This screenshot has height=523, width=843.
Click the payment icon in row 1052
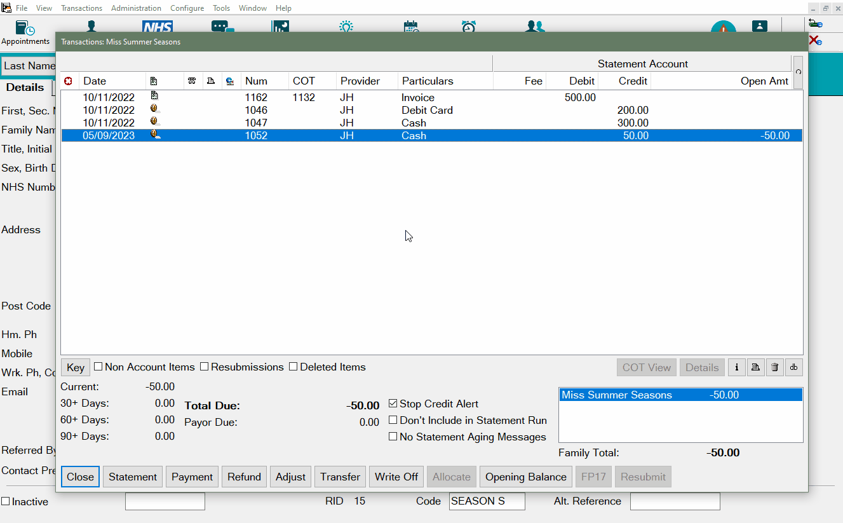(154, 135)
